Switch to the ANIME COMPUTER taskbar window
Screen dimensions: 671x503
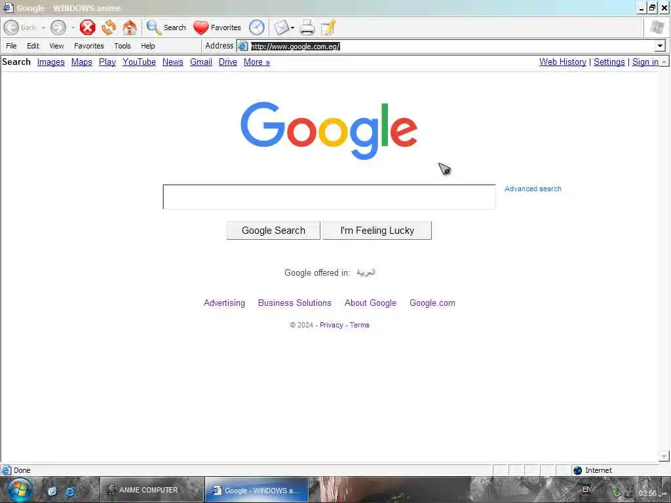click(151, 490)
